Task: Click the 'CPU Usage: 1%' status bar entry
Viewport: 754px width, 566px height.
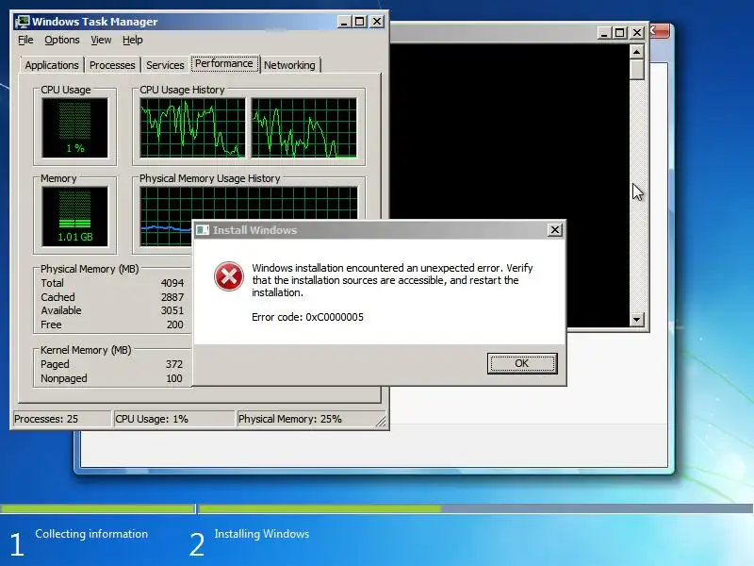Action: [x=174, y=419]
